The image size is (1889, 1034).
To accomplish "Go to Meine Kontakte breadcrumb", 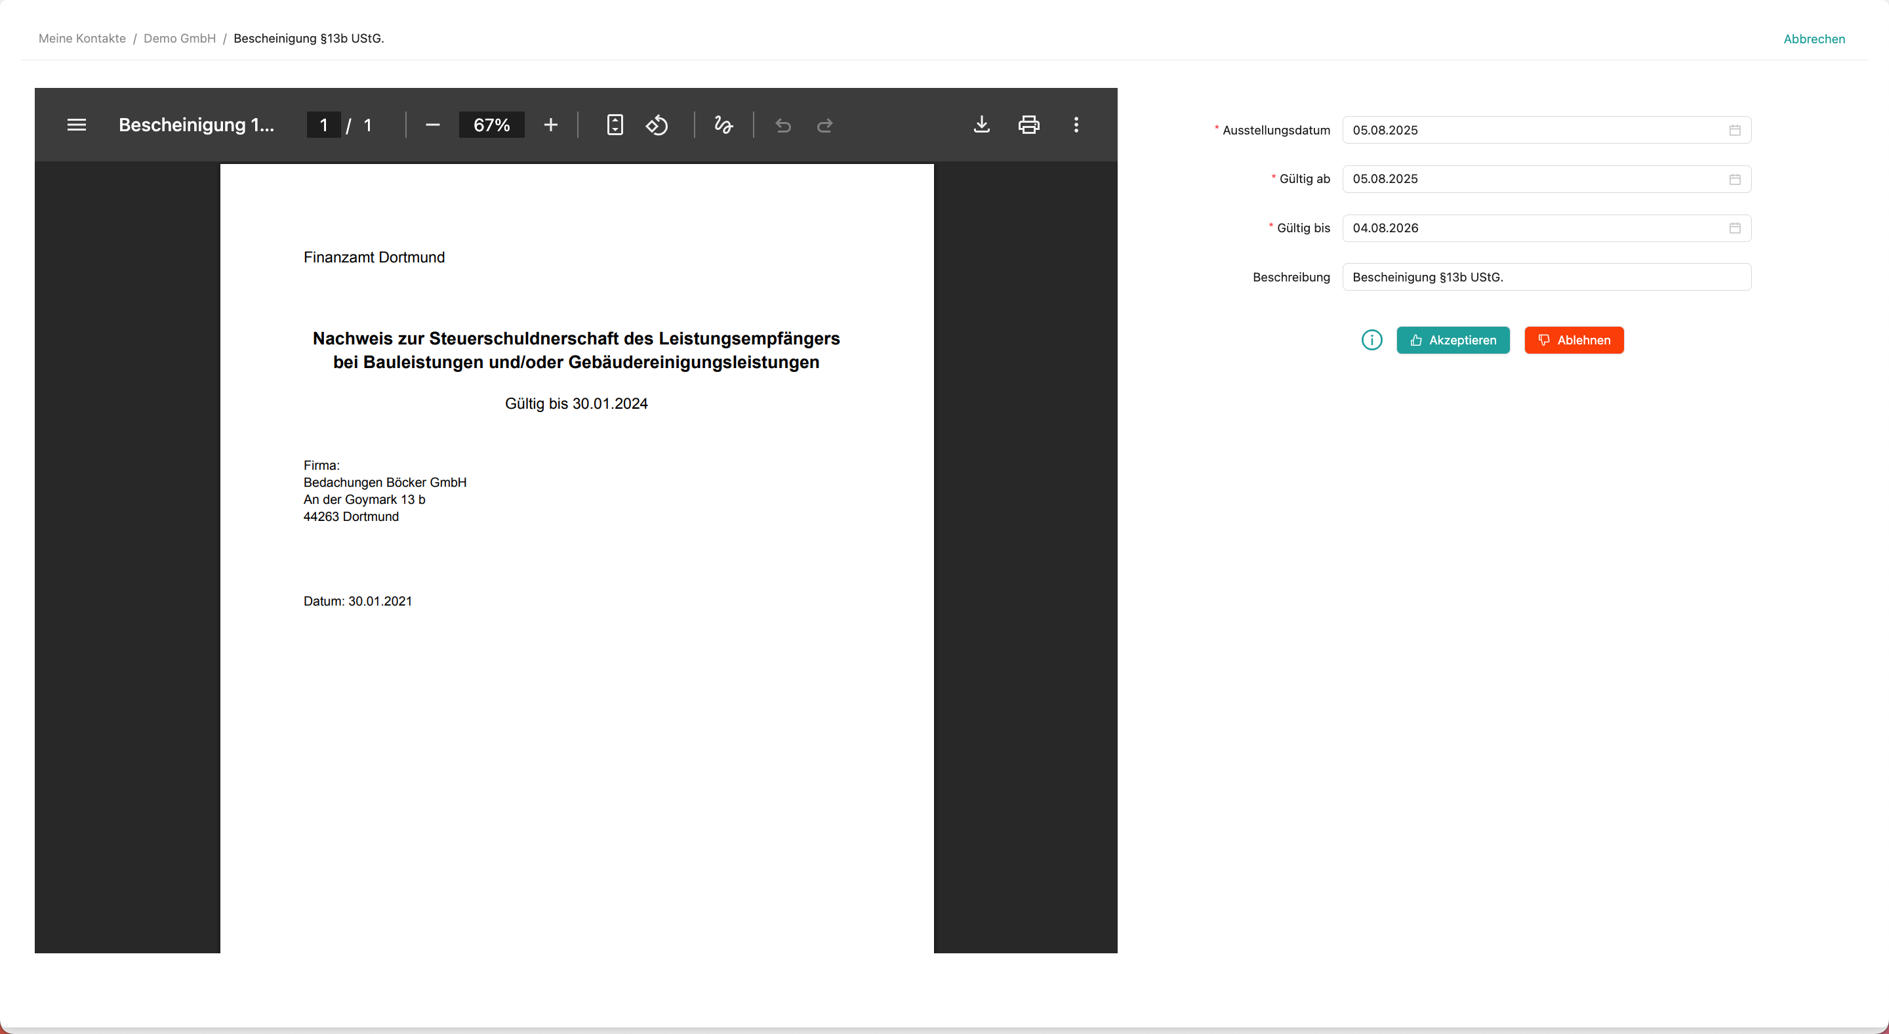I will (82, 38).
